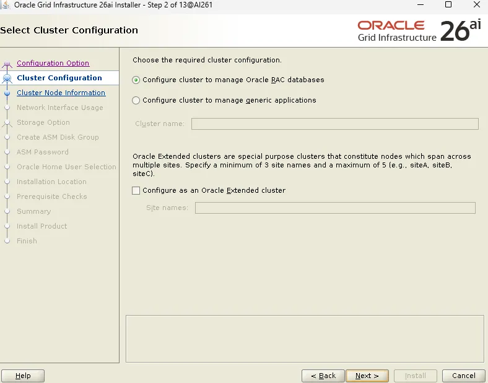Screen dimensions: 488x383
Task: Maximize the installer window
Action: pyautogui.click(x=448, y=5)
